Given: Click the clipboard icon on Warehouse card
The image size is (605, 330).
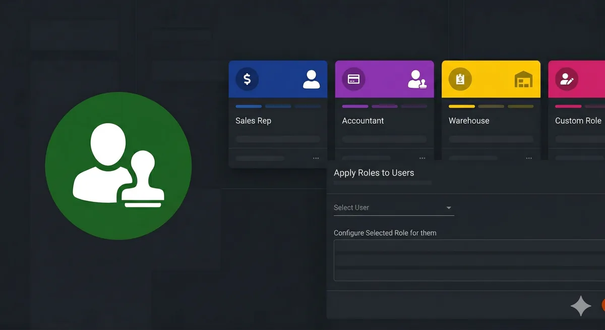Looking at the screenshot, I should point(460,79).
